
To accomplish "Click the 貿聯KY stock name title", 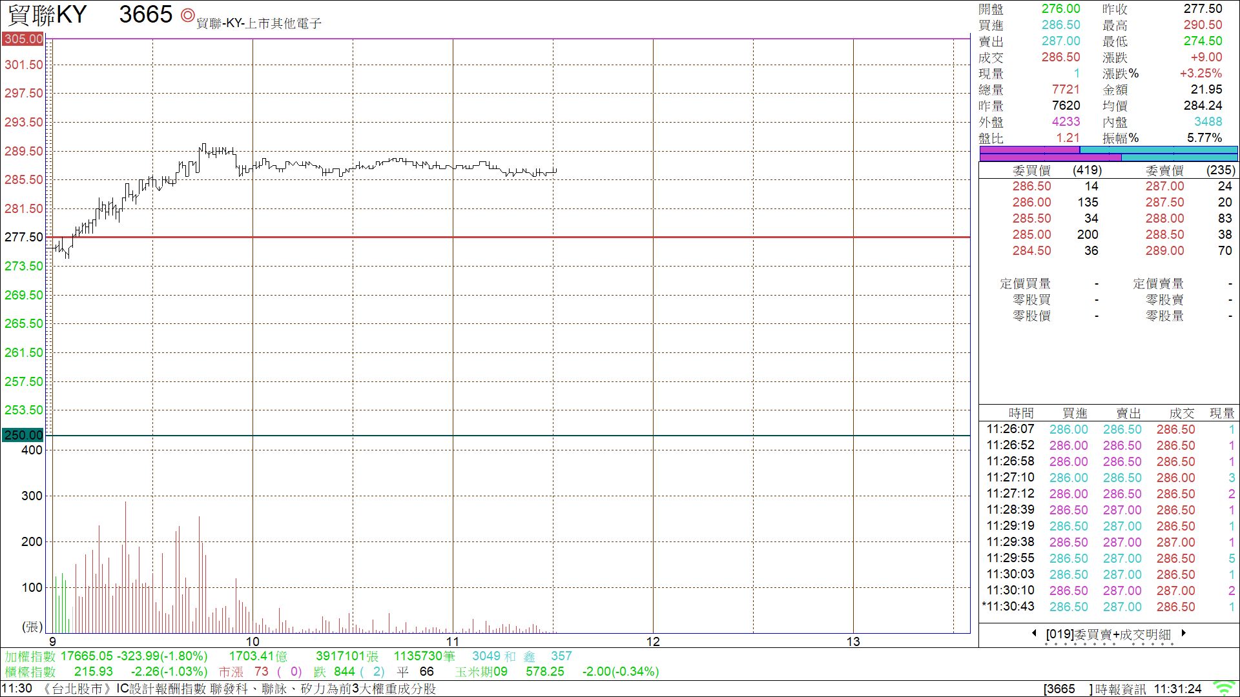I will pos(47,15).
